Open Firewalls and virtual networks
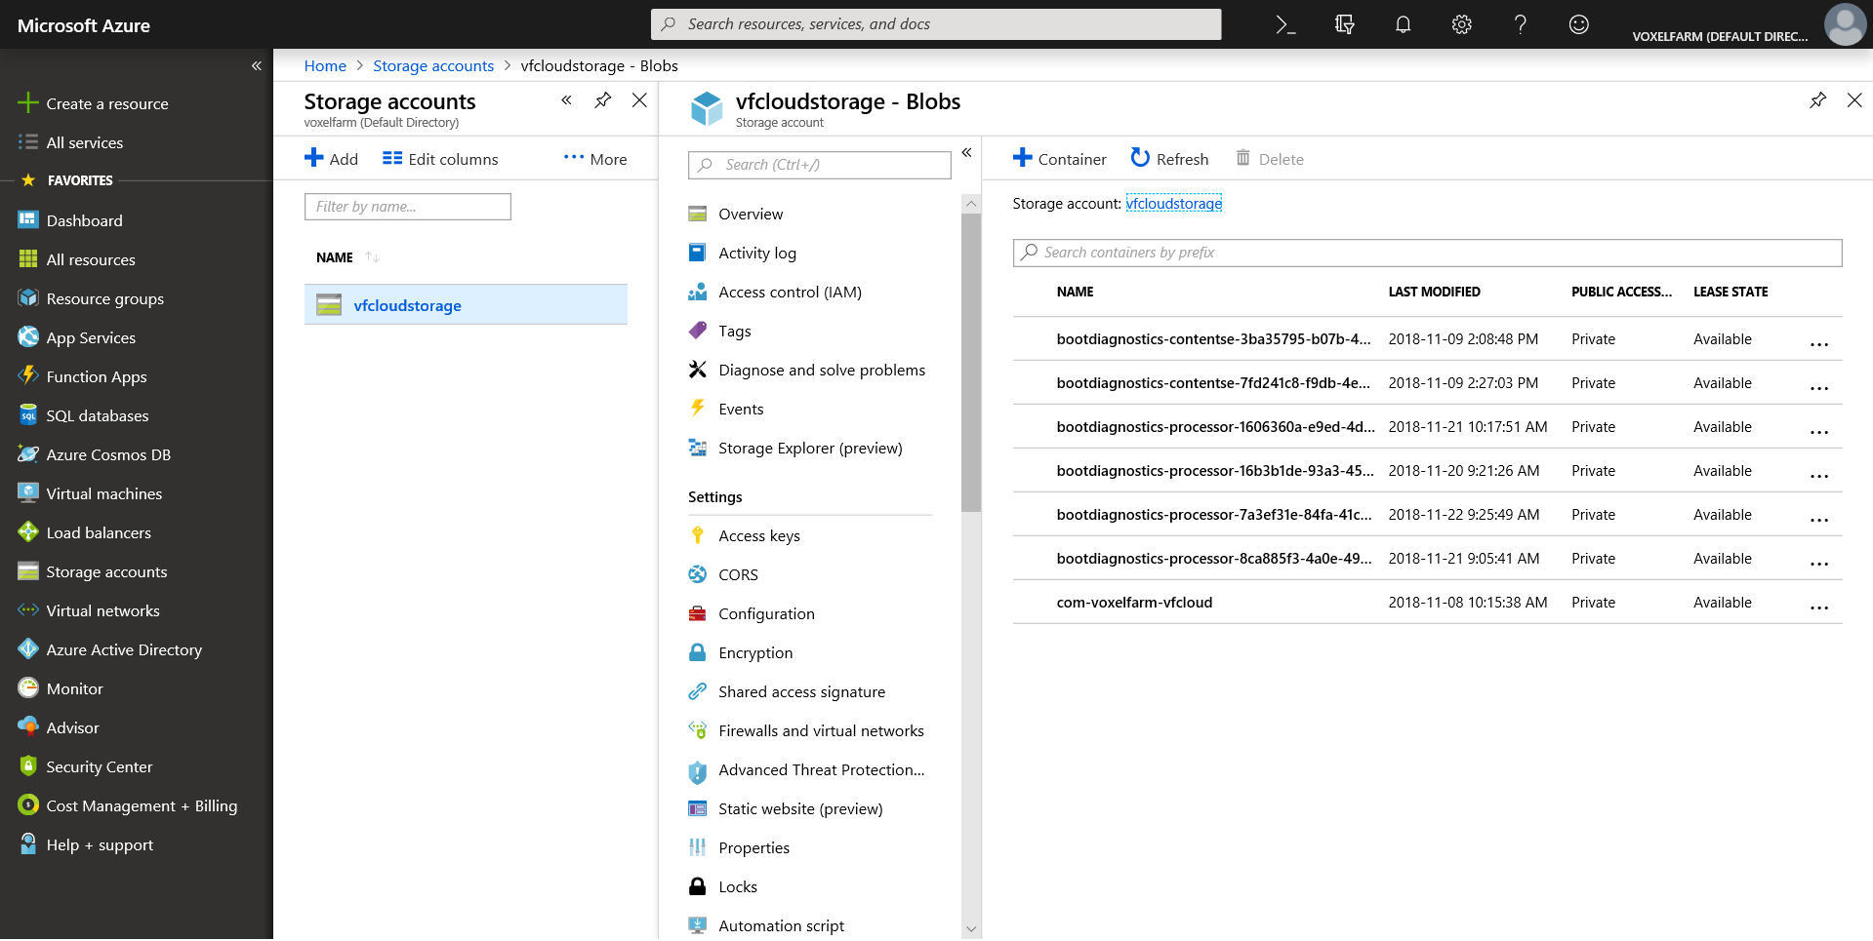Viewport: 1873px width, 941px height. [821, 730]
